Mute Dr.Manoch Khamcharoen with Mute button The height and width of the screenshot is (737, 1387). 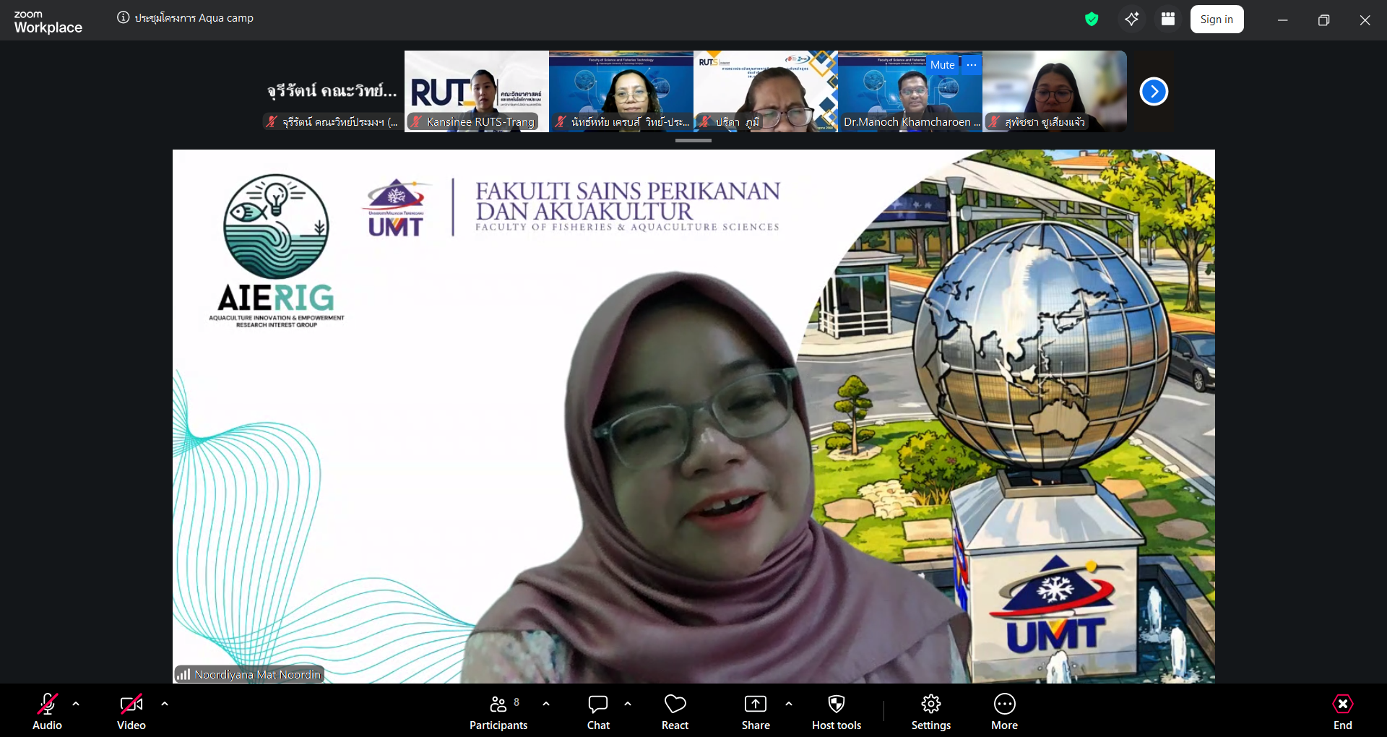[942, 65]
